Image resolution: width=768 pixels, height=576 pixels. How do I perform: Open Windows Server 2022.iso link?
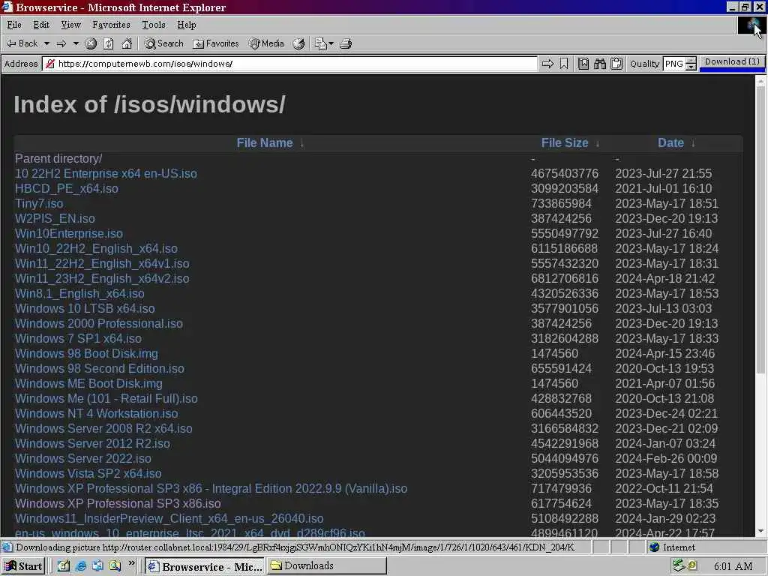click(83, 459)
